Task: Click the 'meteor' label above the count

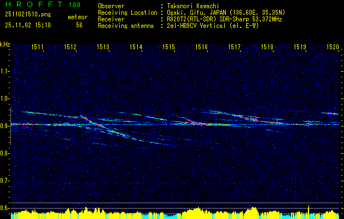Action: 78,17
